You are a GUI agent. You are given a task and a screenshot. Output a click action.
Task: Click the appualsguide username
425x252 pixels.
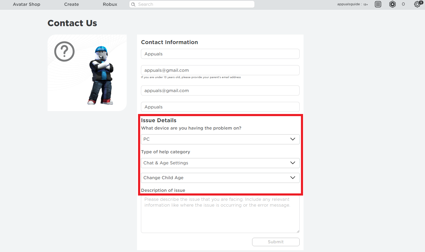click(348, 4)
